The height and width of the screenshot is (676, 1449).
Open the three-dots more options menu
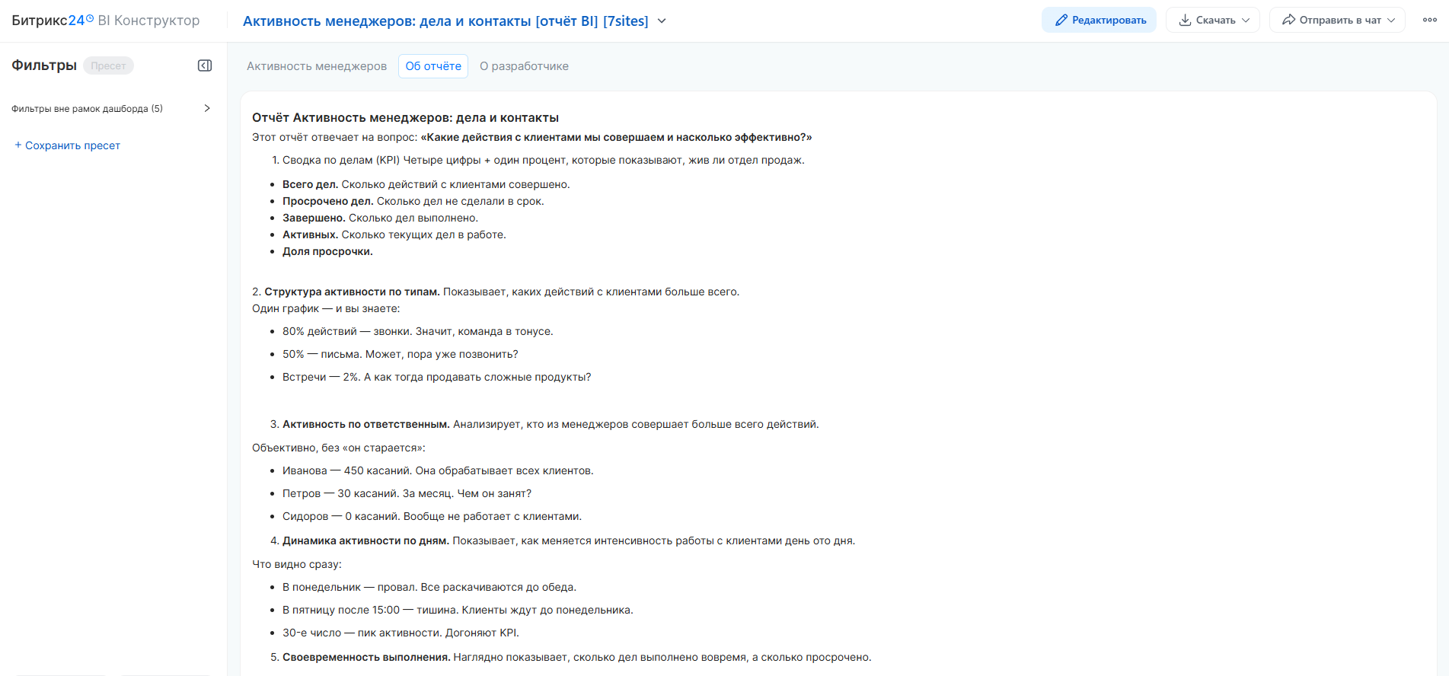coord(1429,21)
